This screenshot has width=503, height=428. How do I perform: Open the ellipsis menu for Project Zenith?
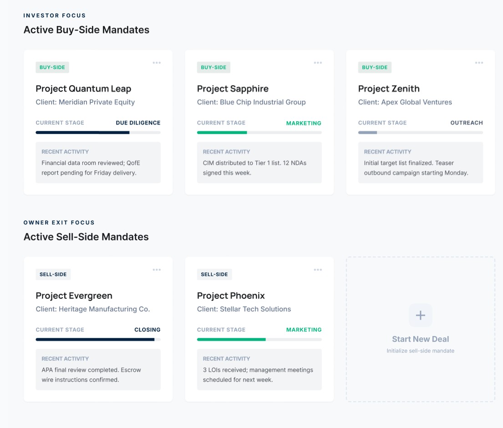[479, 63]
